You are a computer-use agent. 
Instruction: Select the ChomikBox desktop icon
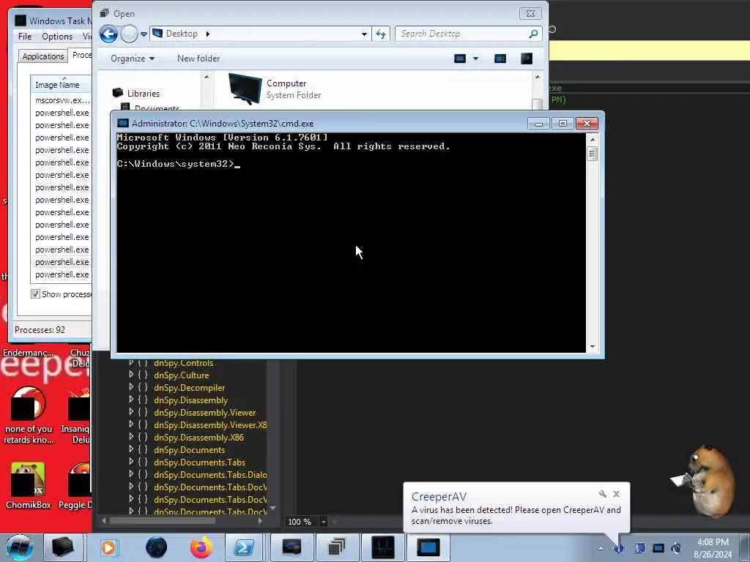[29, 485]
